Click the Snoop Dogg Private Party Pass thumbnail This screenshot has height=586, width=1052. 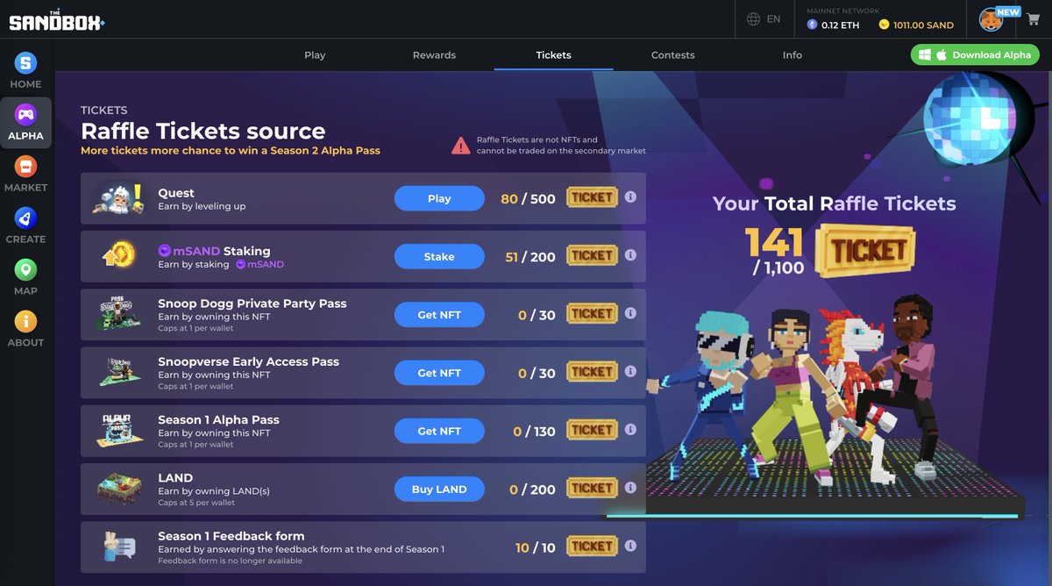point(118,314)
